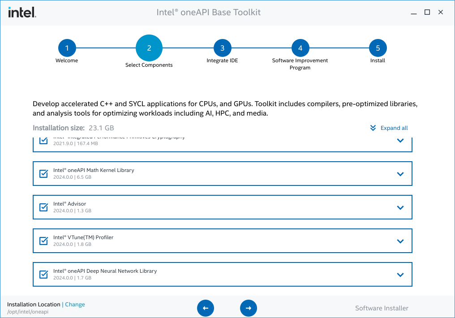Screen dimensions: 455x318
Task: Expand VTune Profiler details chevron
Action: (x=400, y=241)
